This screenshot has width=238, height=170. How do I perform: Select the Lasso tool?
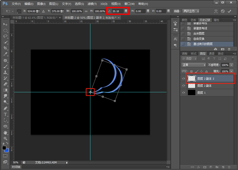coord(5,36)
